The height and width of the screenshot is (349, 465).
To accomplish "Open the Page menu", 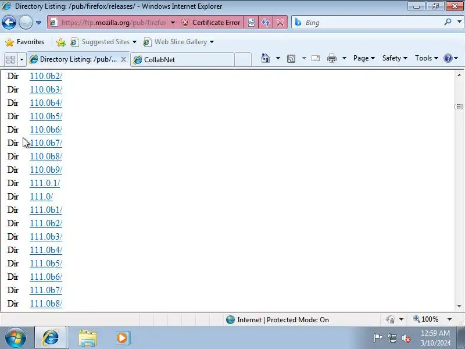I will point(364,58).
